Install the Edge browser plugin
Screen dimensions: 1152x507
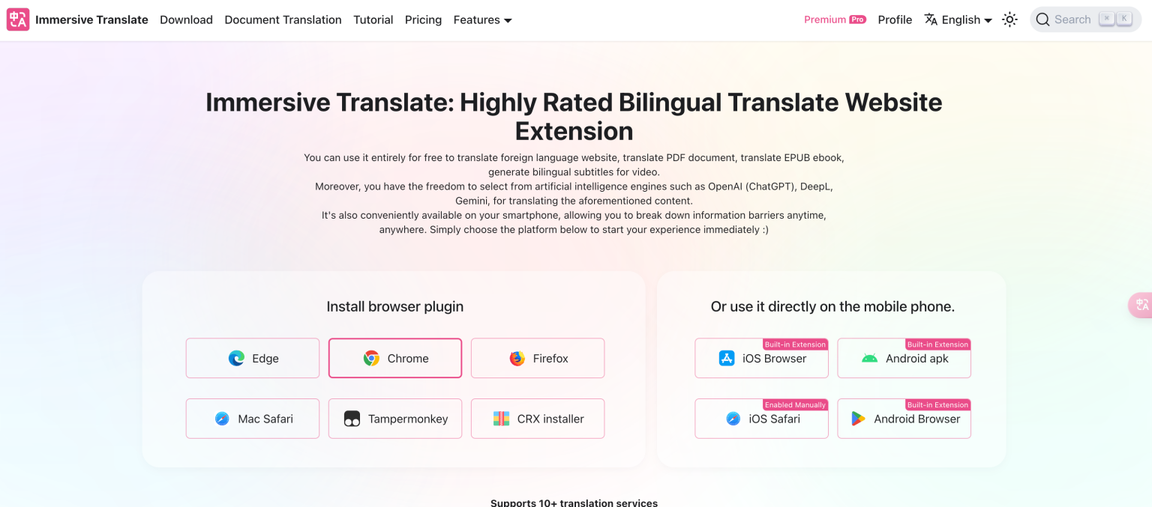pyautogui.click(x=253, y=358)
